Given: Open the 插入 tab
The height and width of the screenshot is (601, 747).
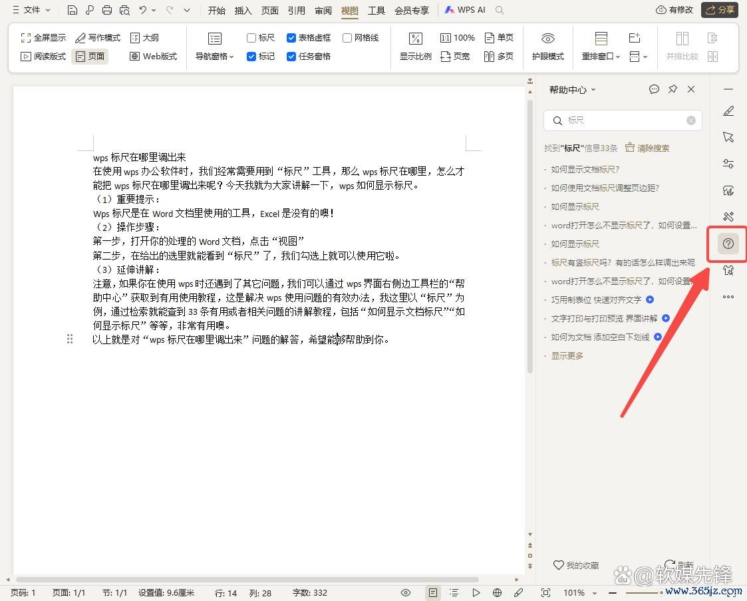Looking at the screenshot, I should pyautogui.click(x=243, y=10).
